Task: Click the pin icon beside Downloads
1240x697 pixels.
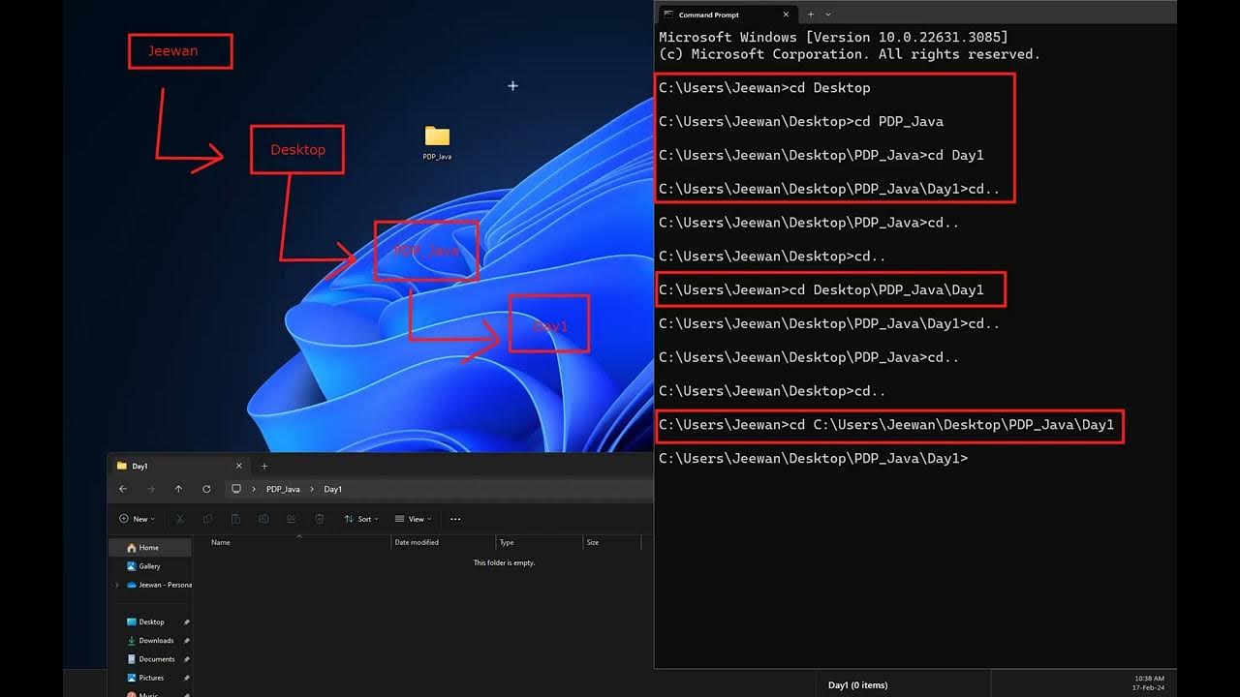Action: (186, 640)
